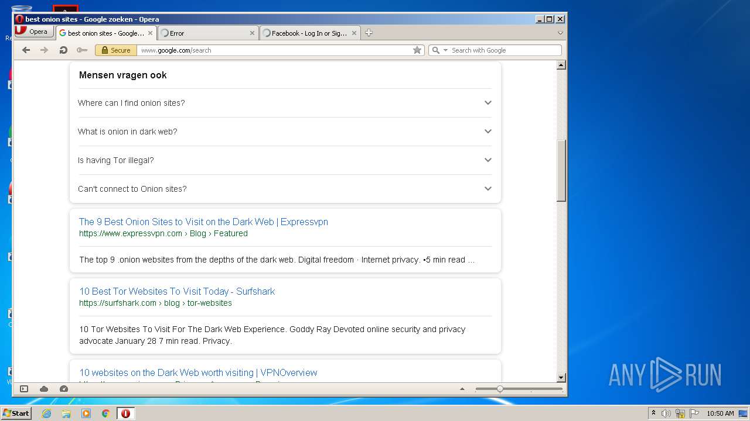The image size is (750, 421).
Task: Open Opera Link cloud sync icon
Action: point(44,389)
